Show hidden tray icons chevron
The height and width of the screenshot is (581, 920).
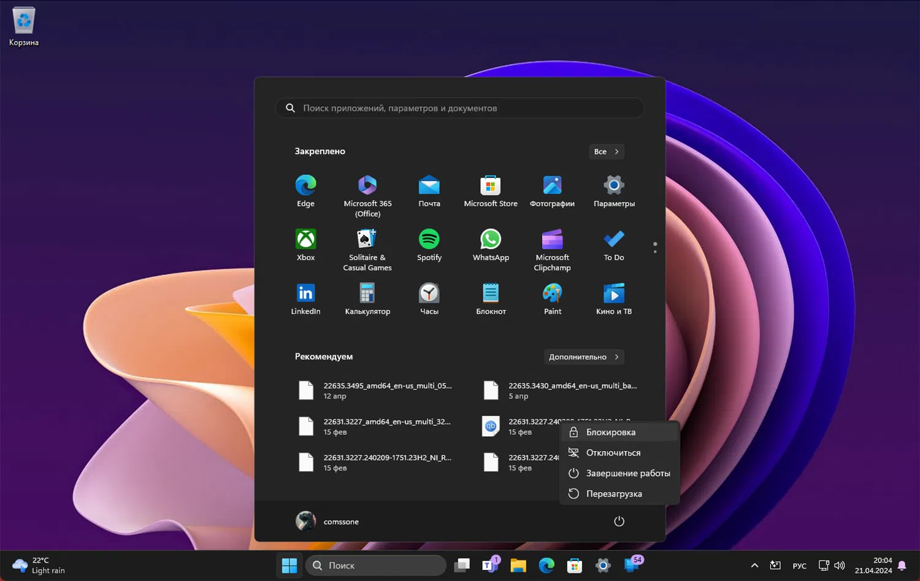pyautogui.click(x=754, y=566)
